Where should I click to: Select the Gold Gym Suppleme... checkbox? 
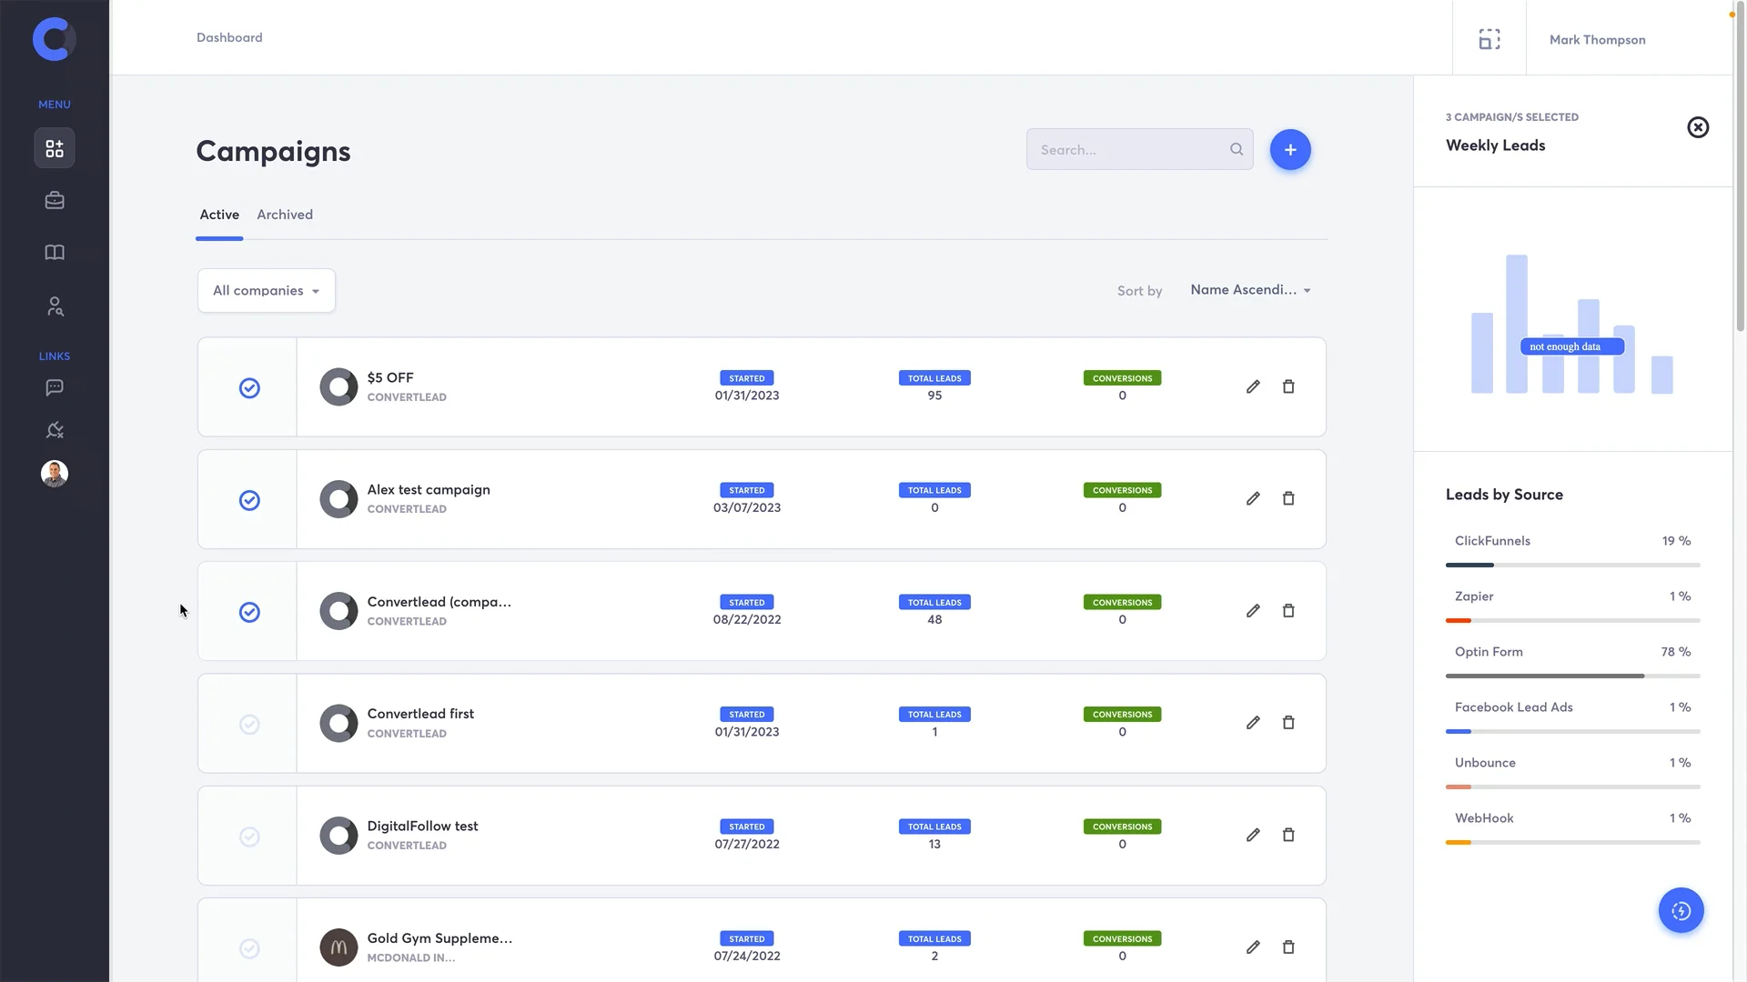click(249, 948)
